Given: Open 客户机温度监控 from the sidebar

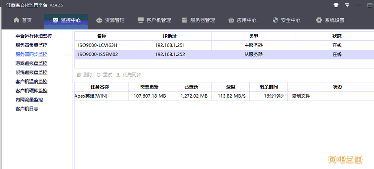Looking at the screenshot, I should pyautogui.click(x=31, y=82).
